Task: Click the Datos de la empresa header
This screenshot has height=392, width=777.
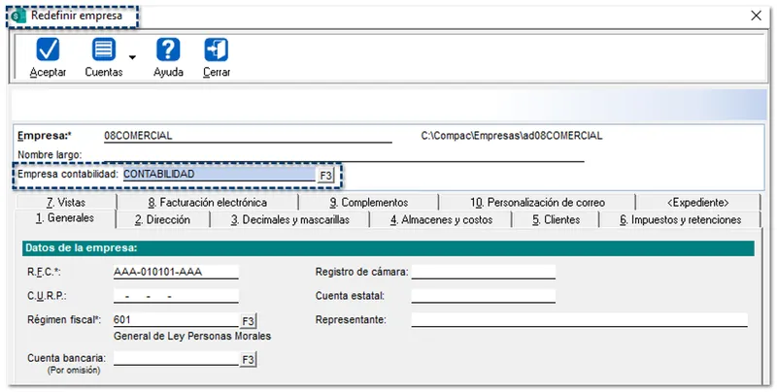Action: click(388, 248)
